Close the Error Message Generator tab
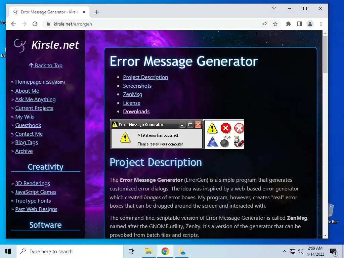 (x=84, y=12)
